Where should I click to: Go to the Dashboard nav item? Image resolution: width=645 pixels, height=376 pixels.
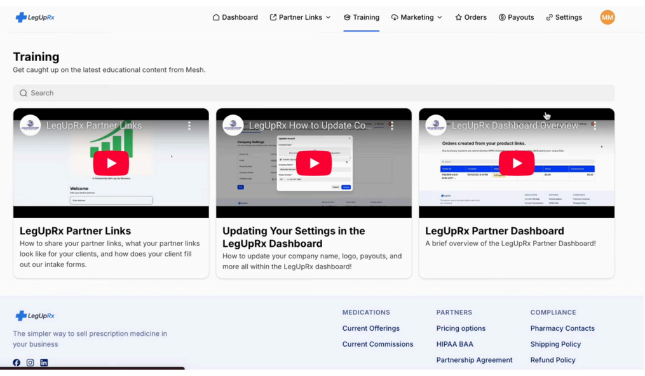[x=235, y=17]
